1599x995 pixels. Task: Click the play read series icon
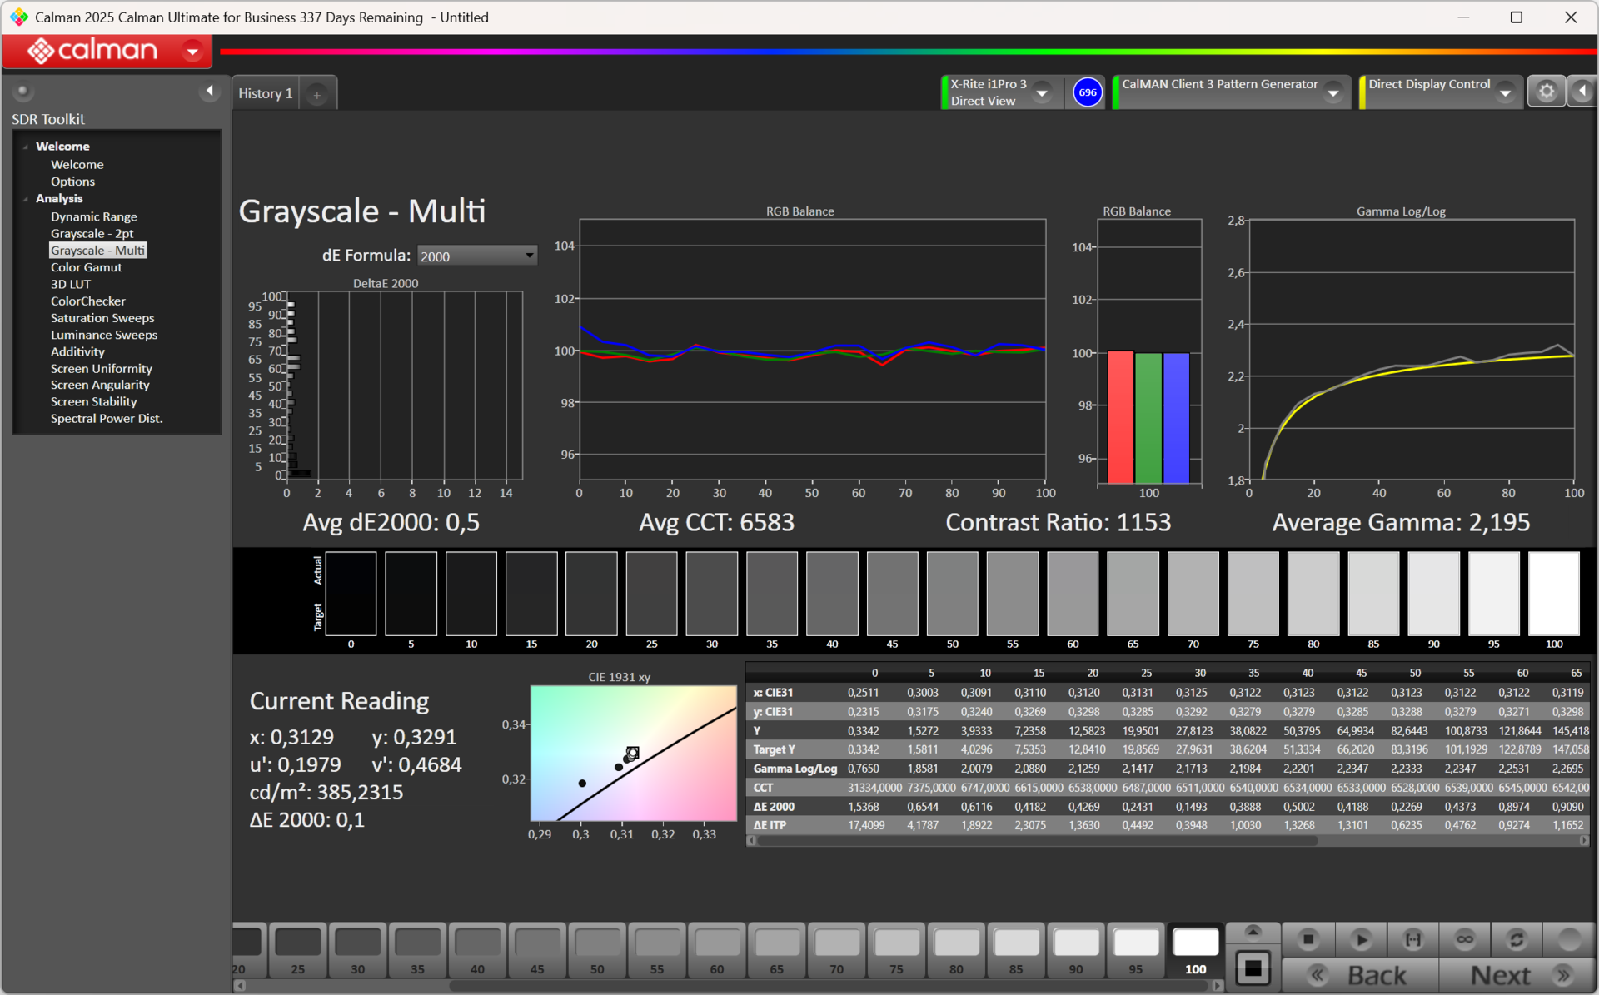tap(1361, 939)
